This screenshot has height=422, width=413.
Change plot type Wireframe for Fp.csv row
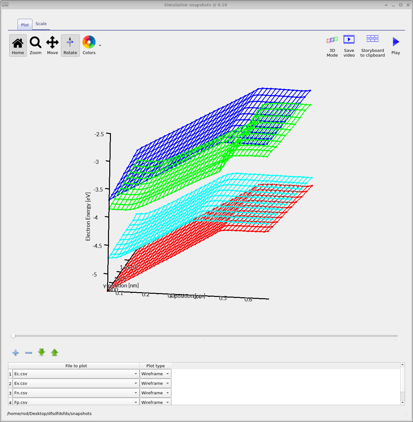coord(155,402)
